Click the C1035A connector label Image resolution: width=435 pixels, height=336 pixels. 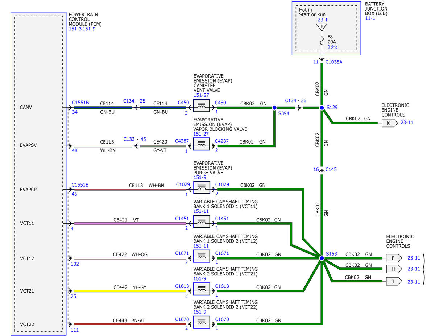(x=334, y=62)
